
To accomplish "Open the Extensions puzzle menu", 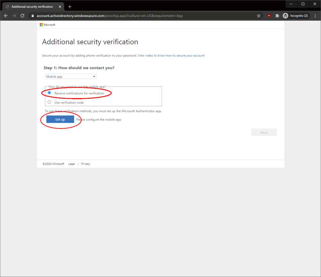I will [277, 16].
